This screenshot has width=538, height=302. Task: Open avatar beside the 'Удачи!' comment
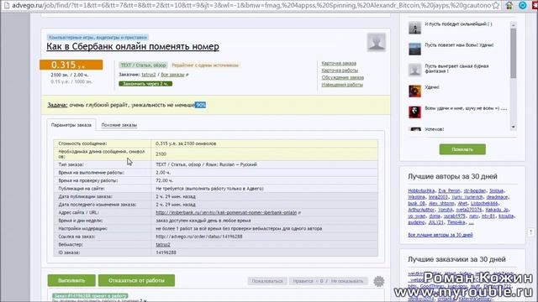[x=414, y=91]
